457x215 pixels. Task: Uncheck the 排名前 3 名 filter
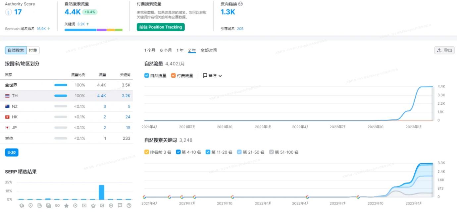[146, 152]
